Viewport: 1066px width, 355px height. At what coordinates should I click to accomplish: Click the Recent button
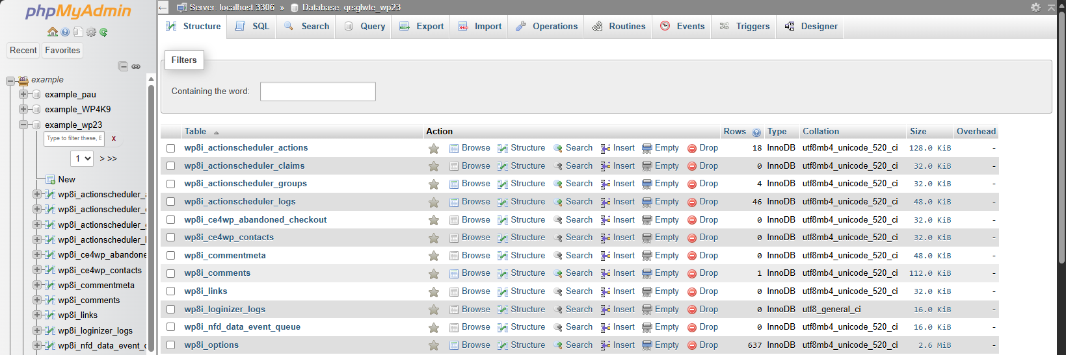click(x=23, y=50)
